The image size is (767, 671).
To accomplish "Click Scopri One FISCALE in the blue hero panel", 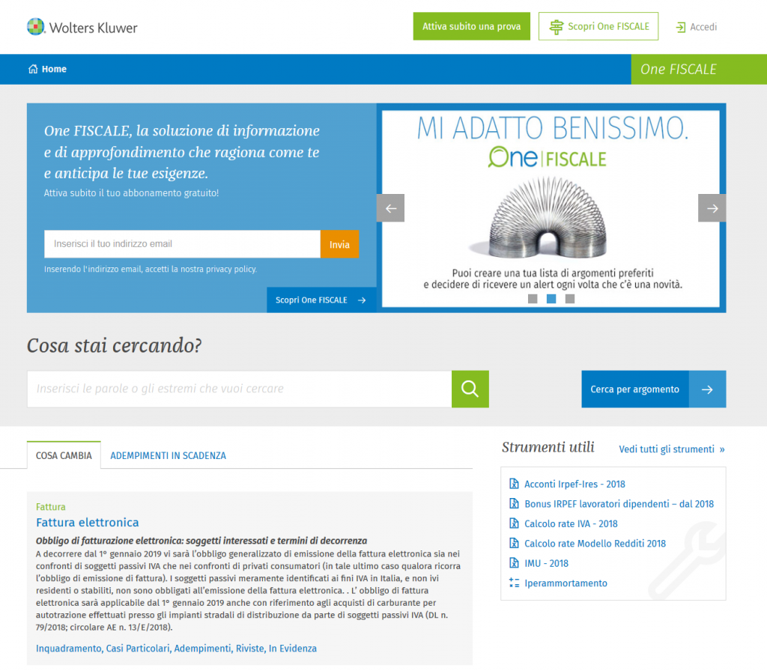I will pos(321,300).
